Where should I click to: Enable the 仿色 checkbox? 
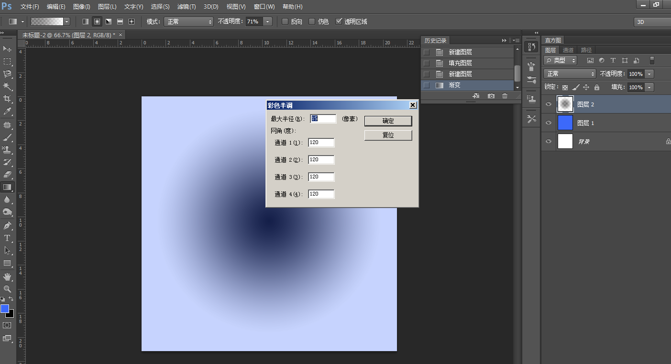(x=312, y=21)
